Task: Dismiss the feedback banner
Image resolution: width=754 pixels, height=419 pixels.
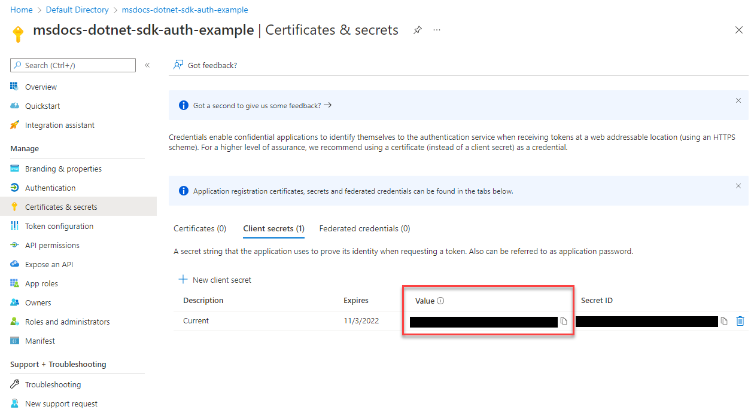Action: pyautogui.click(x=738, y=100)
